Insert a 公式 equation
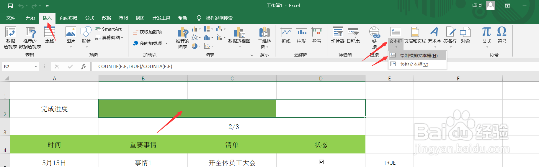The width and height of the screenshot is (539, 167). point(487,37)
